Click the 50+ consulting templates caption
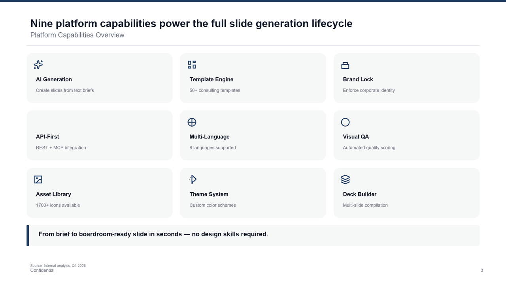 point(215,90)
